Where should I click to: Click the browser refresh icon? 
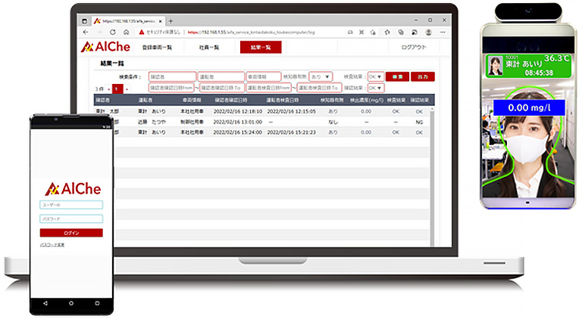point(113,33)
